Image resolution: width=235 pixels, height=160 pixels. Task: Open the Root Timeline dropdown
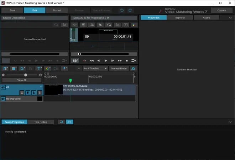[95, 69]
